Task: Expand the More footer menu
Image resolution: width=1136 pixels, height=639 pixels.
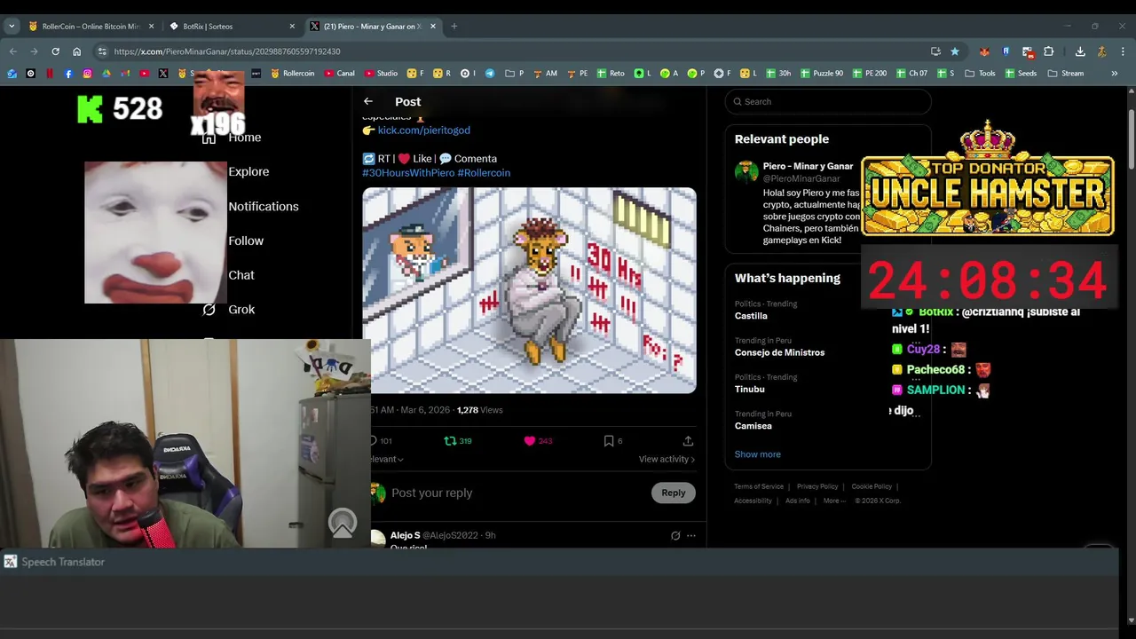Action: click(x=834, y=501)
